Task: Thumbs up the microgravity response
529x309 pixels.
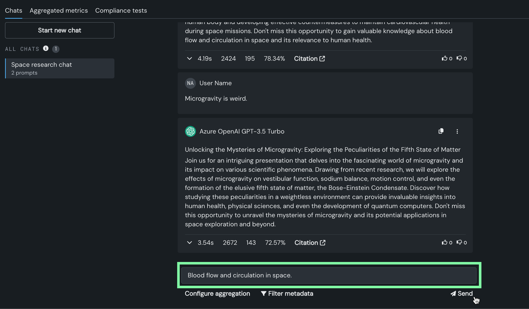Action: [x=444, y=242]
